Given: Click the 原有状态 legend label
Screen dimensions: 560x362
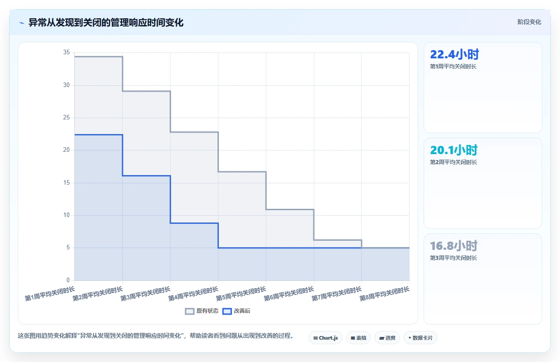Looking at the screenshot, I should [207, 311].
